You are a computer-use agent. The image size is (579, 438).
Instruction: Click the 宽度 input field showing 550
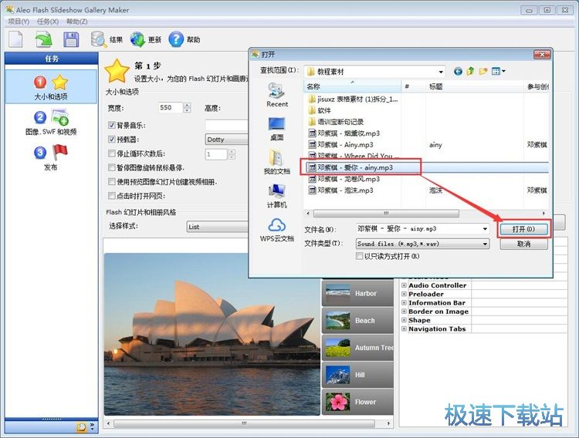pyautogui.click(x=171, y=107)
